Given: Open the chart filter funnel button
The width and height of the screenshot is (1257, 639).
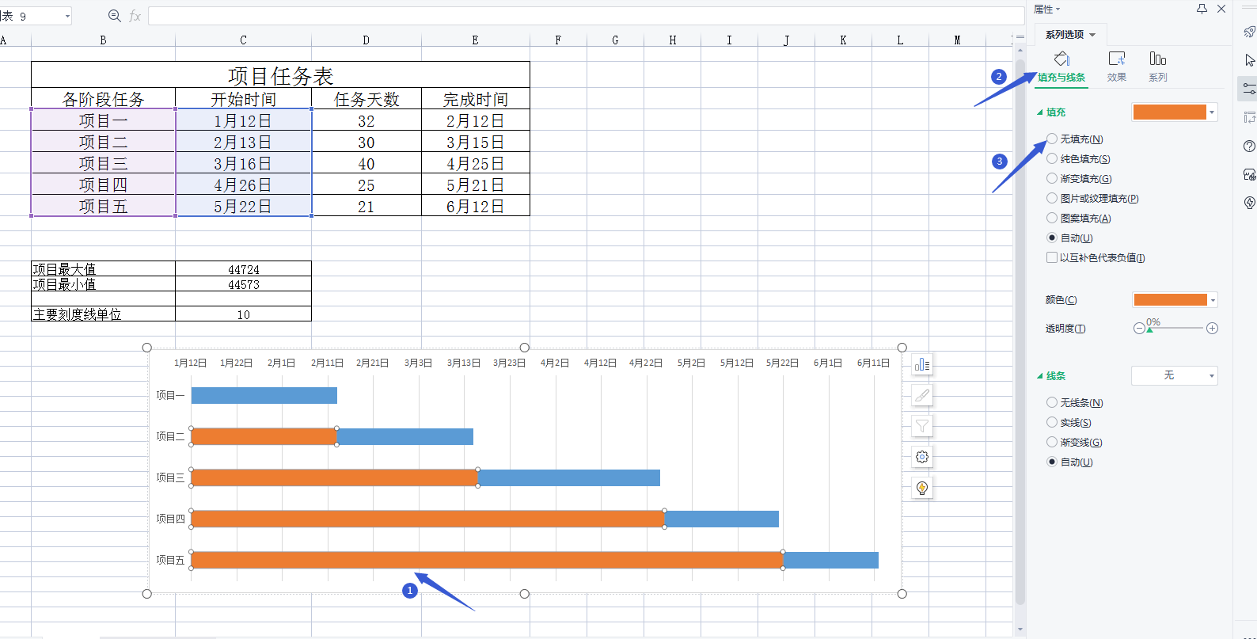Looking at the screenshot, I should click(922, 426).
